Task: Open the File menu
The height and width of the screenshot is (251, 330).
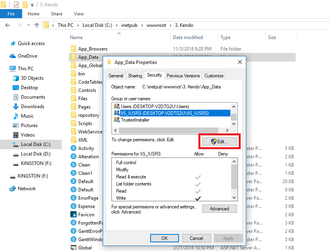Action: (x=11, y=14)
